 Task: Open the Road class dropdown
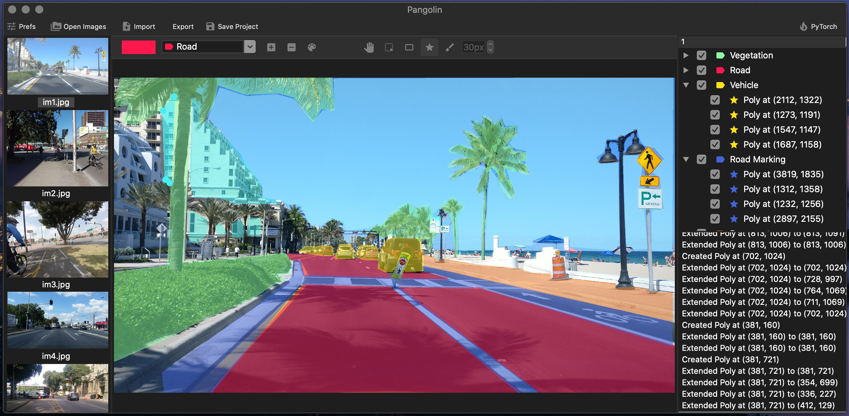click(x=250, y=47)
